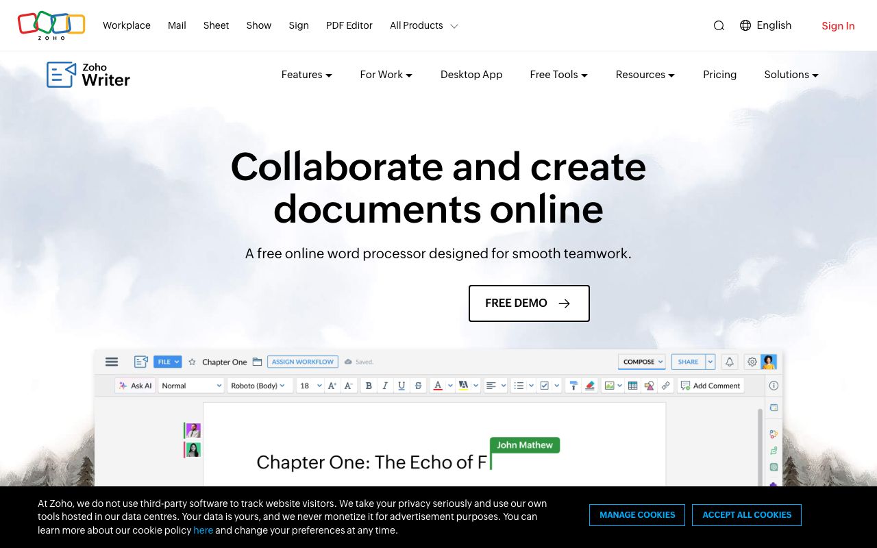The width and height of the screenshot is (877, 548).
Task: Open the Roboto (Body) font dropdown
Action: (260, 386)
